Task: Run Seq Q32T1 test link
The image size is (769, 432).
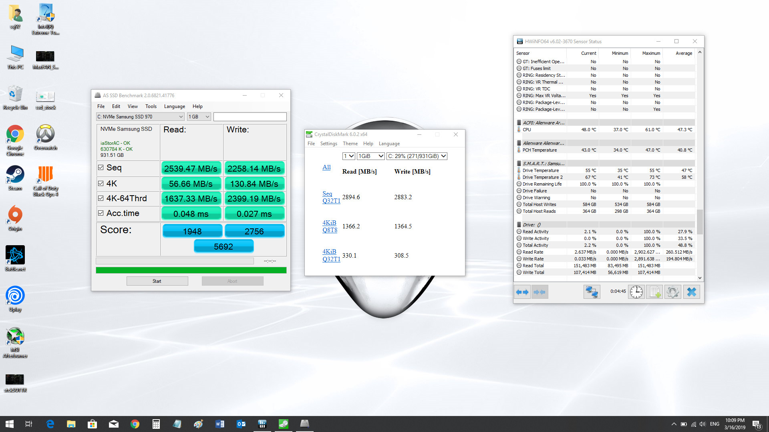Action: click(x=331, y=197)
